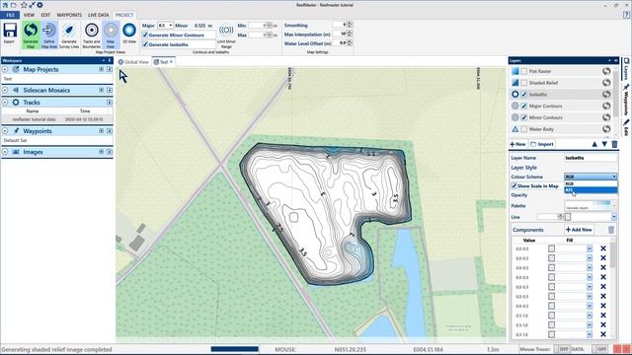Collapse the Images section

5,152
